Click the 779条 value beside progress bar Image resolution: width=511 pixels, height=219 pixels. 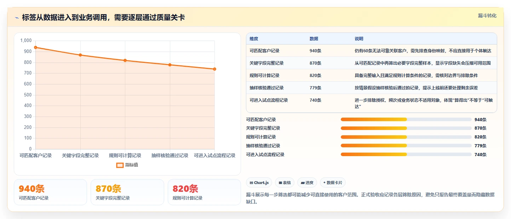[x=481, y=146]
